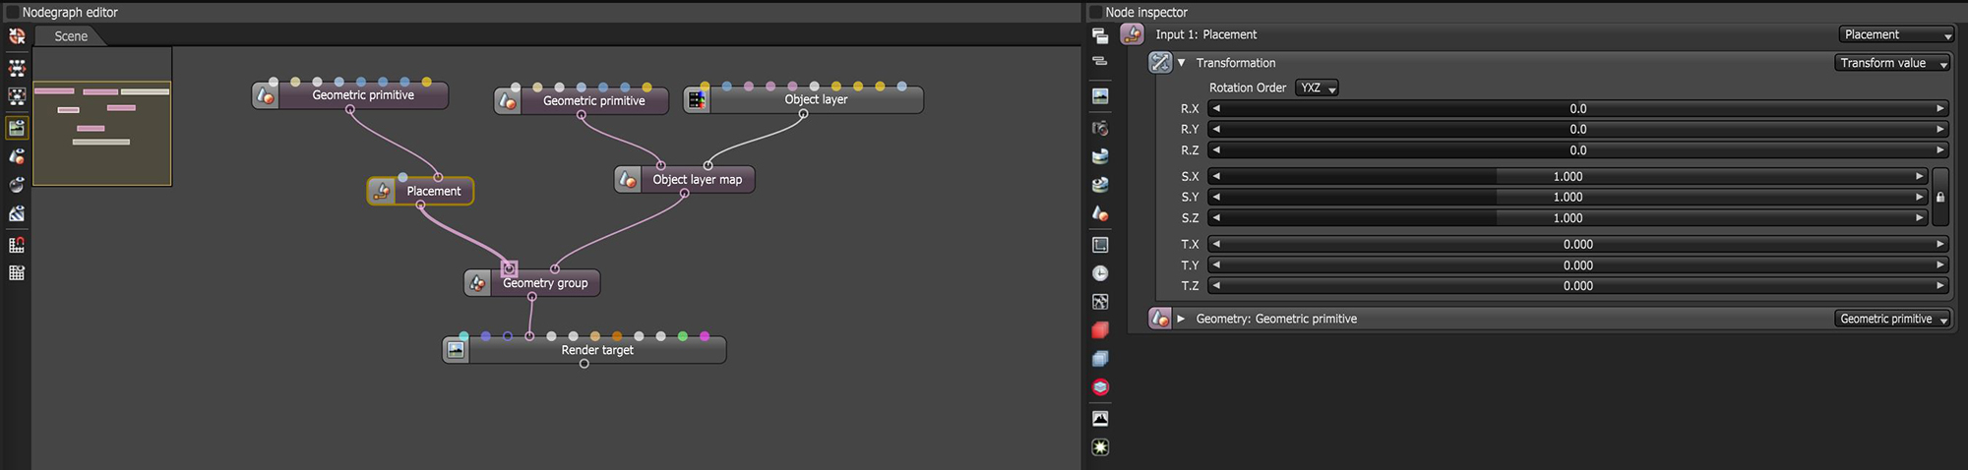Click the Placement node icon in inspector header
This screenshot has width=1968, height=470.
1132,34
